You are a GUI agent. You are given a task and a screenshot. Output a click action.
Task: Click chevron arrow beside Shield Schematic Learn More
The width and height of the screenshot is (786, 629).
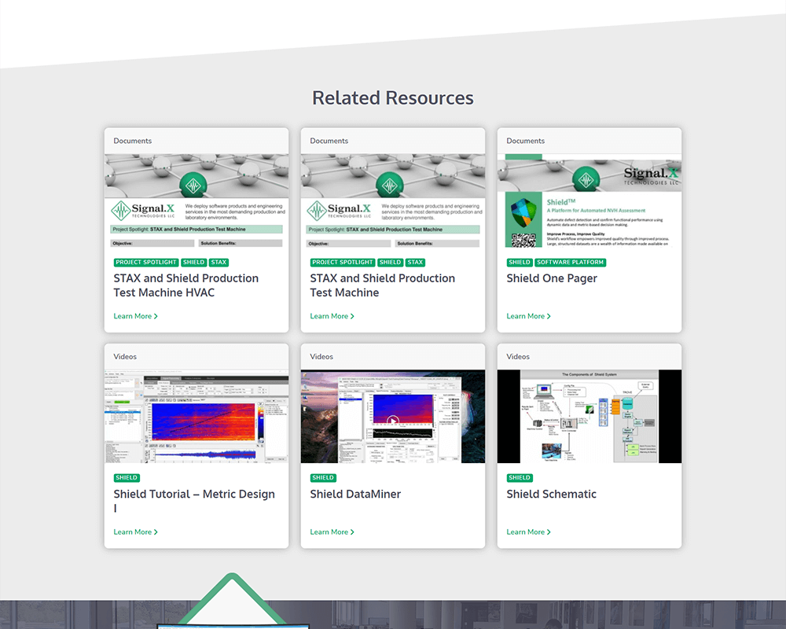pos(548,532)
